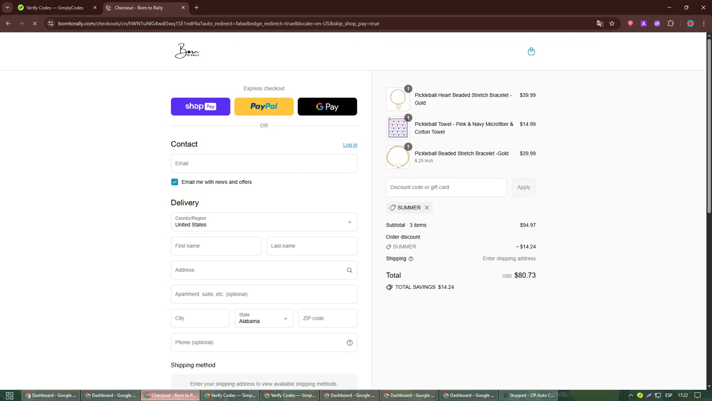Click the translate page icon
712x401 pixels.
pyautogui.click(x=600, y=23)
